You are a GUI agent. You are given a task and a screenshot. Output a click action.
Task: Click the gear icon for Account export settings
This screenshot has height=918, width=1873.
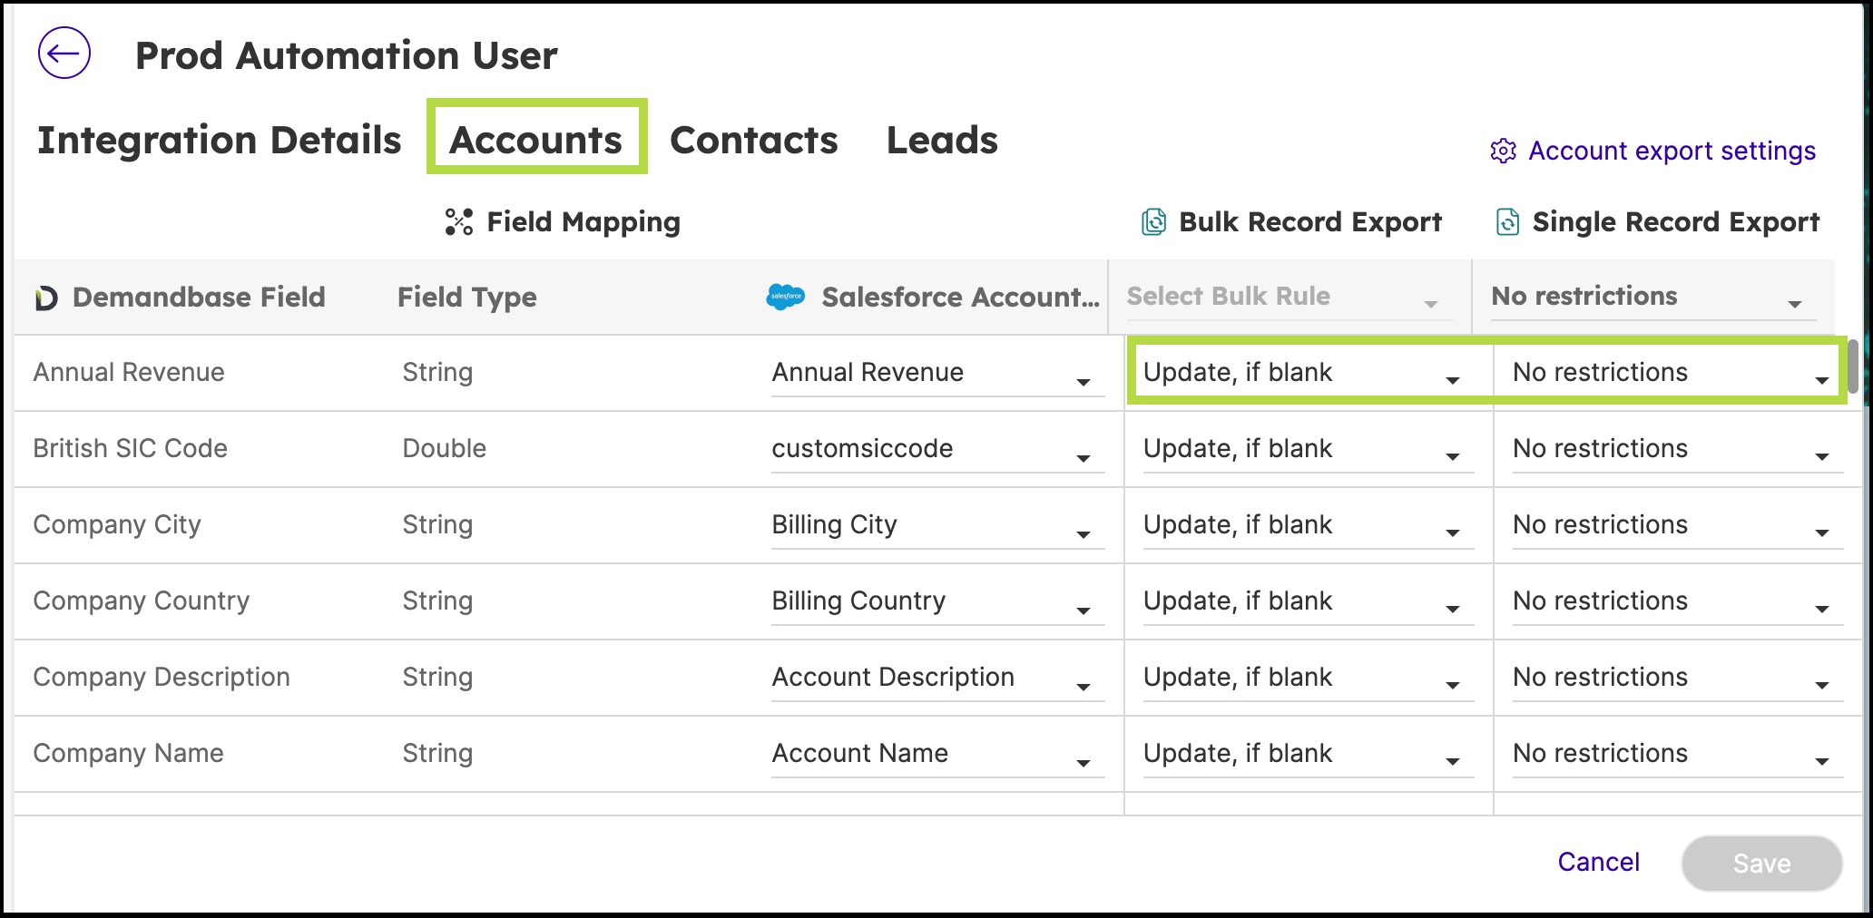coord(1503,151)
